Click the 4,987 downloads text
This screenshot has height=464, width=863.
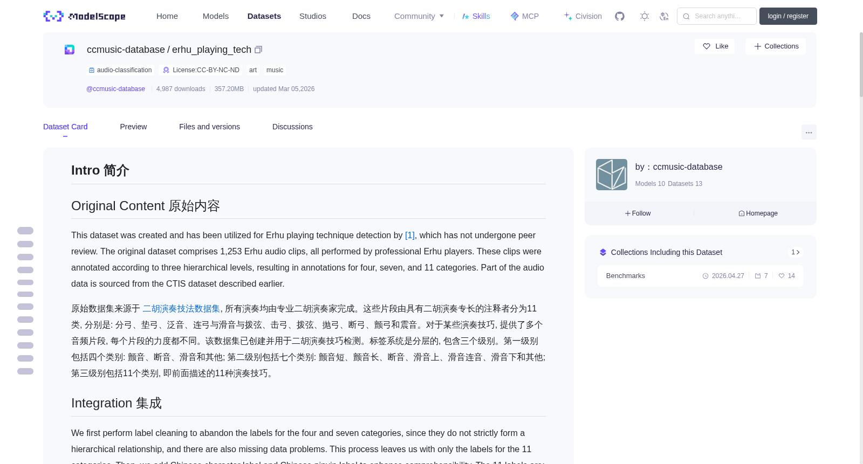tap(181, 89)
